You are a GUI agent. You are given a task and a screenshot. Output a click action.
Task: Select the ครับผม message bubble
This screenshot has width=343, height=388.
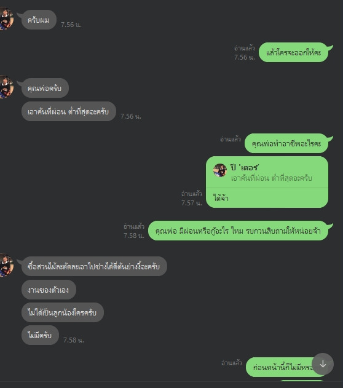(39, 20)
